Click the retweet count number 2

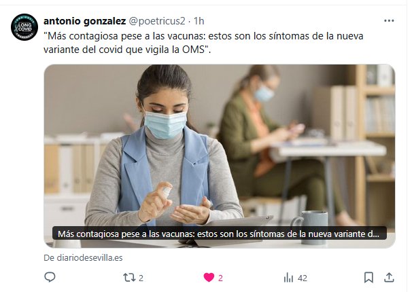pos(141,278)
